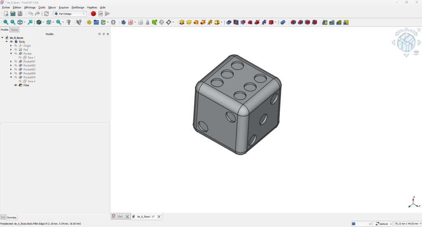Click the Save document floppy icon
This screenshot has height=227, width=422.
coord(20,14)
